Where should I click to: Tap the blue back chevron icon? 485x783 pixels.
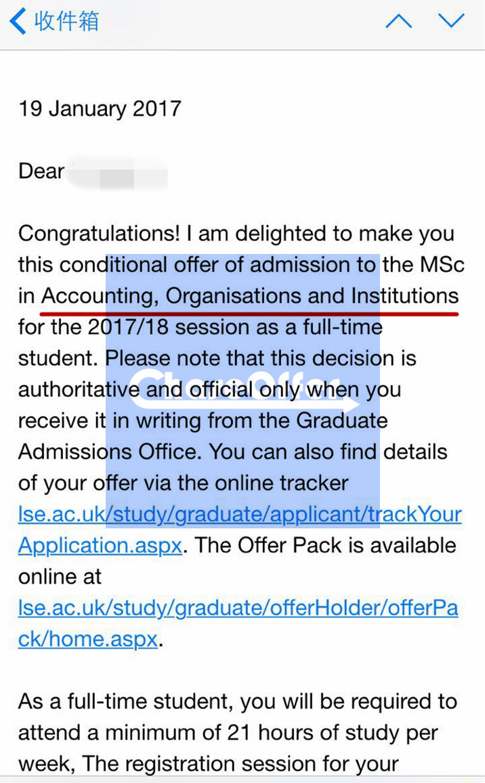pos(18,22)
